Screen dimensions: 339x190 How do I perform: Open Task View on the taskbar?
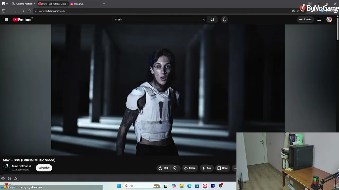[x=166, y=186]
